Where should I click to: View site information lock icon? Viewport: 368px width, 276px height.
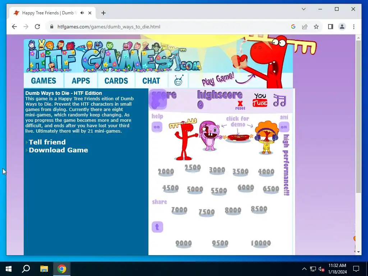point(52,27)
